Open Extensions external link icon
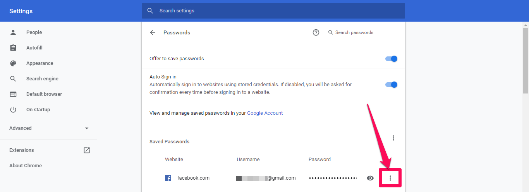 (87, 150)
